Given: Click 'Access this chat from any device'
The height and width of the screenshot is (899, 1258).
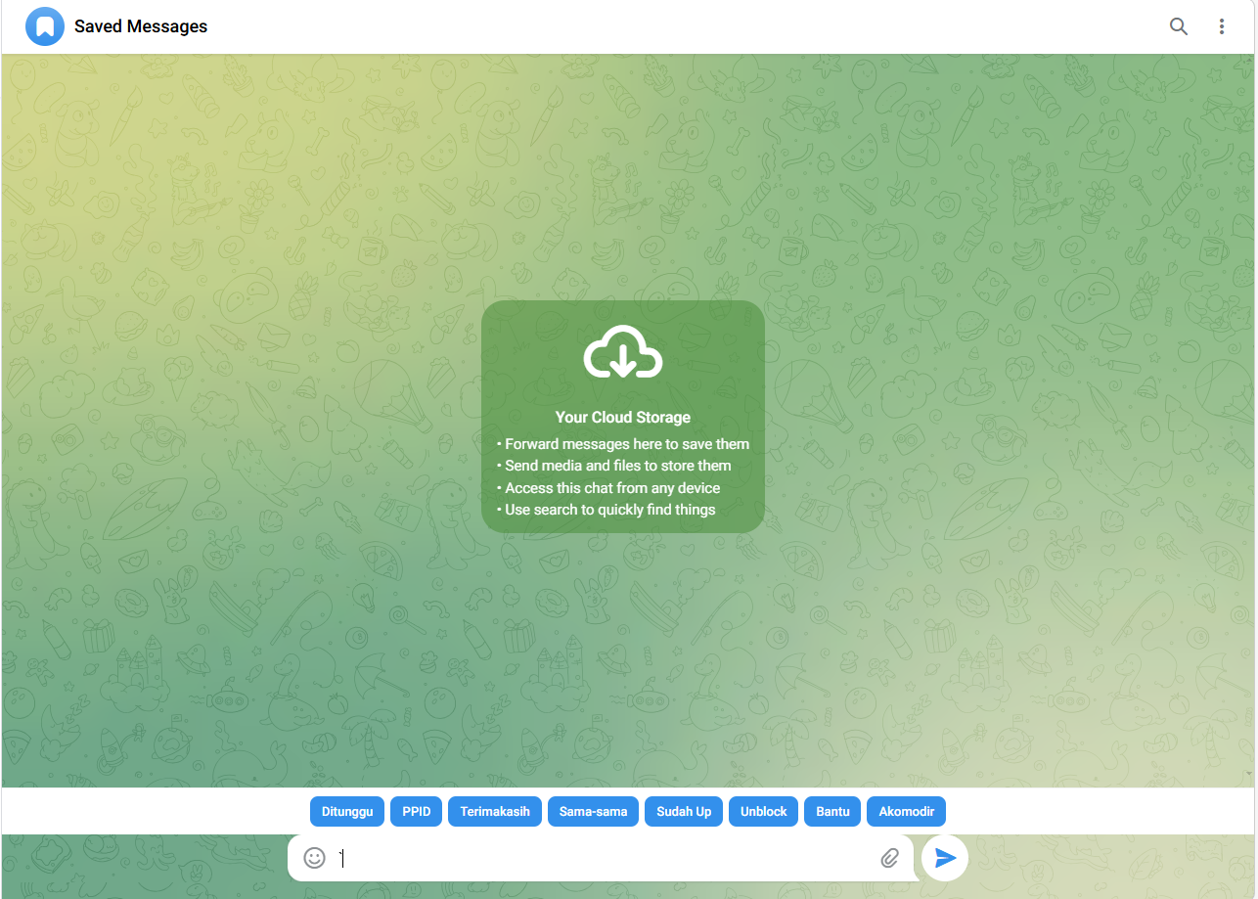Looking at the screenshot, I should [612, 487].
